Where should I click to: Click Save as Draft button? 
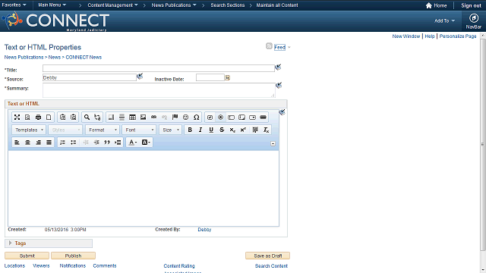coord(267,256)
